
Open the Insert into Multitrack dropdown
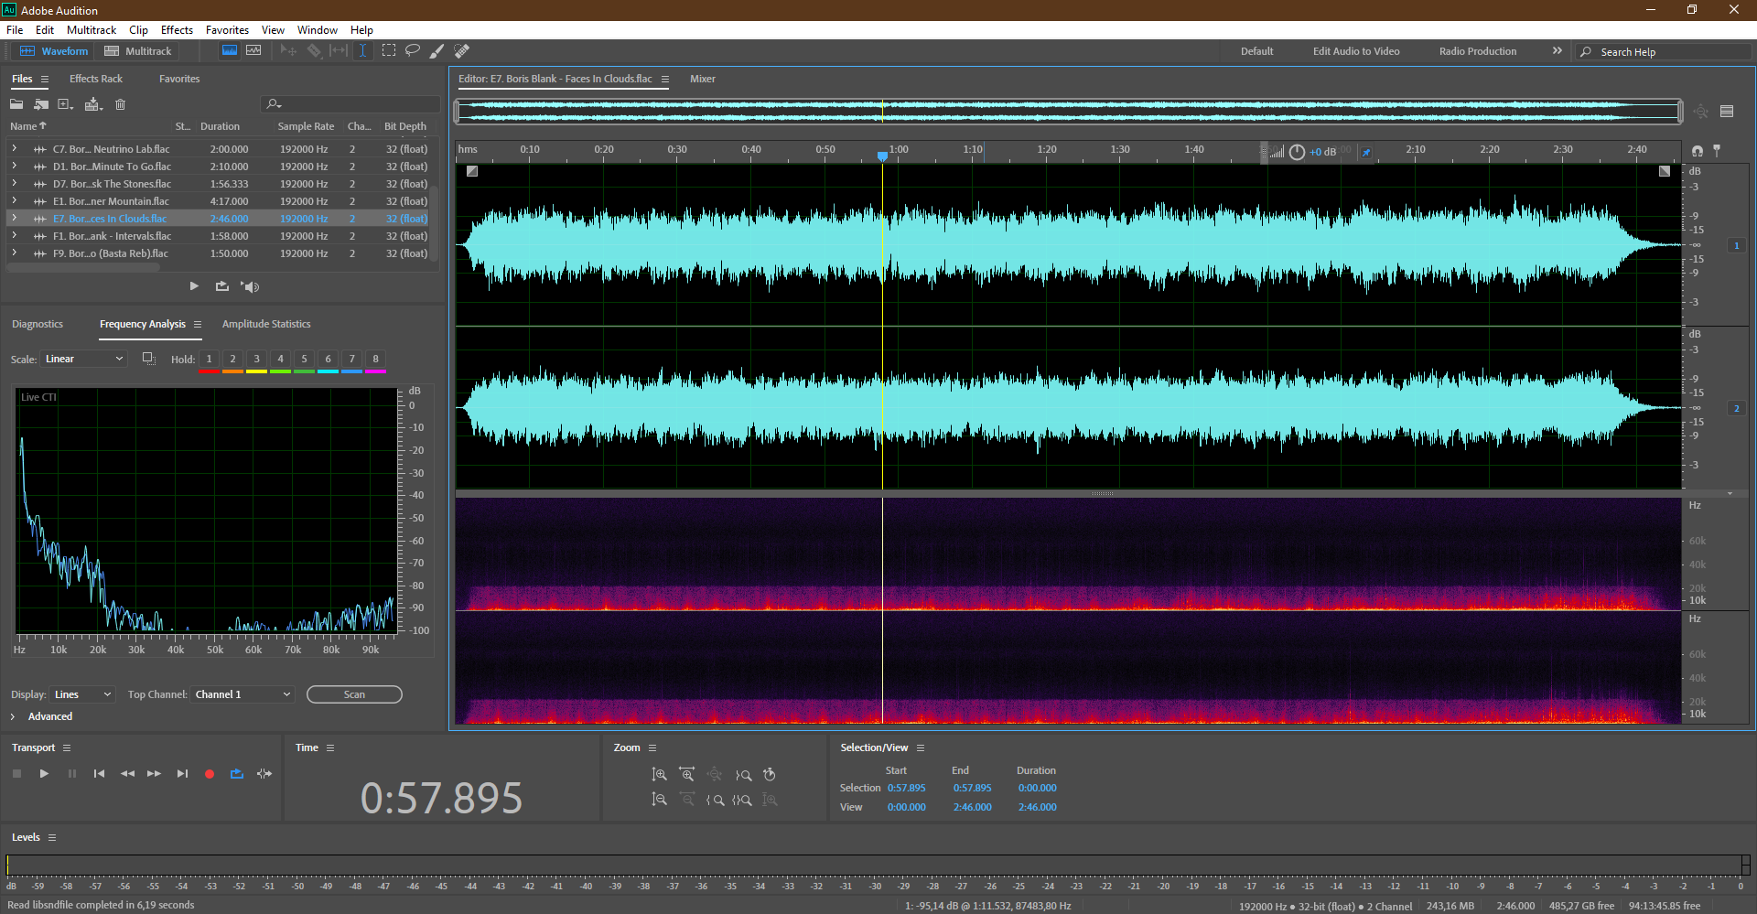[93, 104]
